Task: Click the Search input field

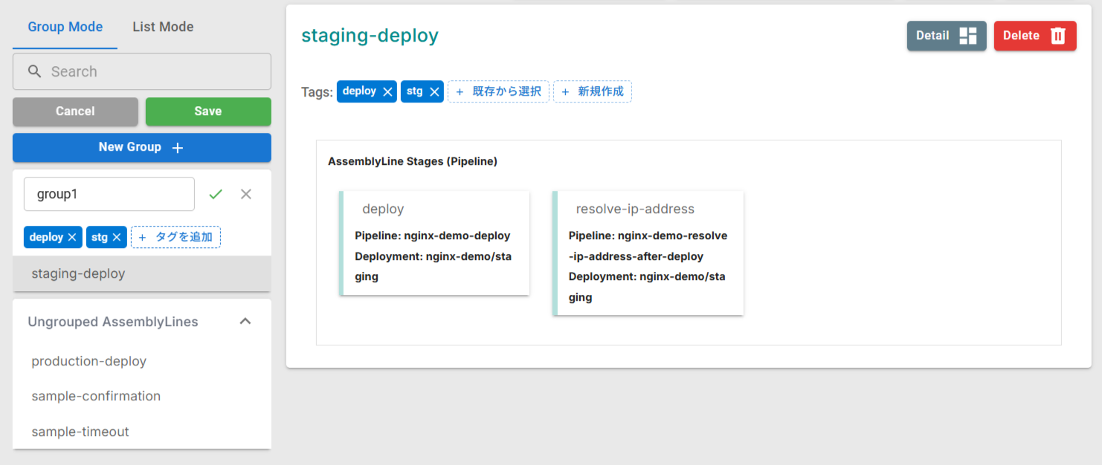Action: click(141, 71)
